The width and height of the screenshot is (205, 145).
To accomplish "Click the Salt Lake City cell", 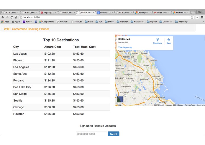I will (x=22, y=87).
